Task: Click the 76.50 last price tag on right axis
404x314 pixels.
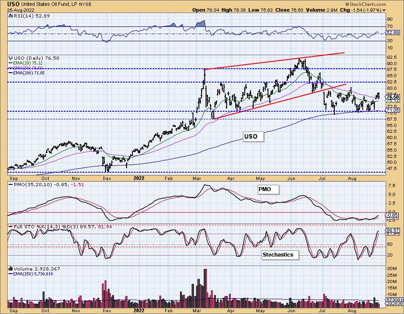Action: [393, 97]
